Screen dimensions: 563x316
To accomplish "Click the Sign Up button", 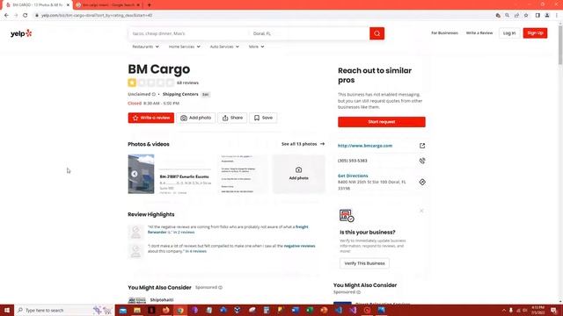I will (x=535, y=33).
